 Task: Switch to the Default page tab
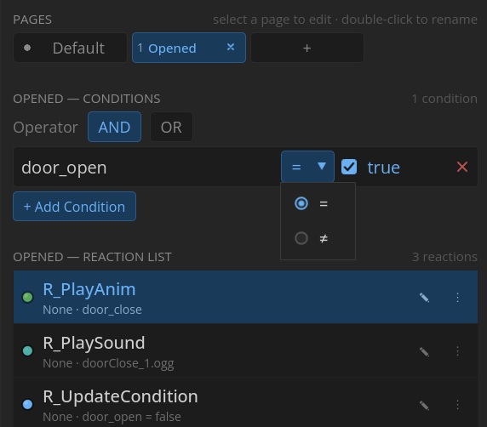tap(70, 48)
